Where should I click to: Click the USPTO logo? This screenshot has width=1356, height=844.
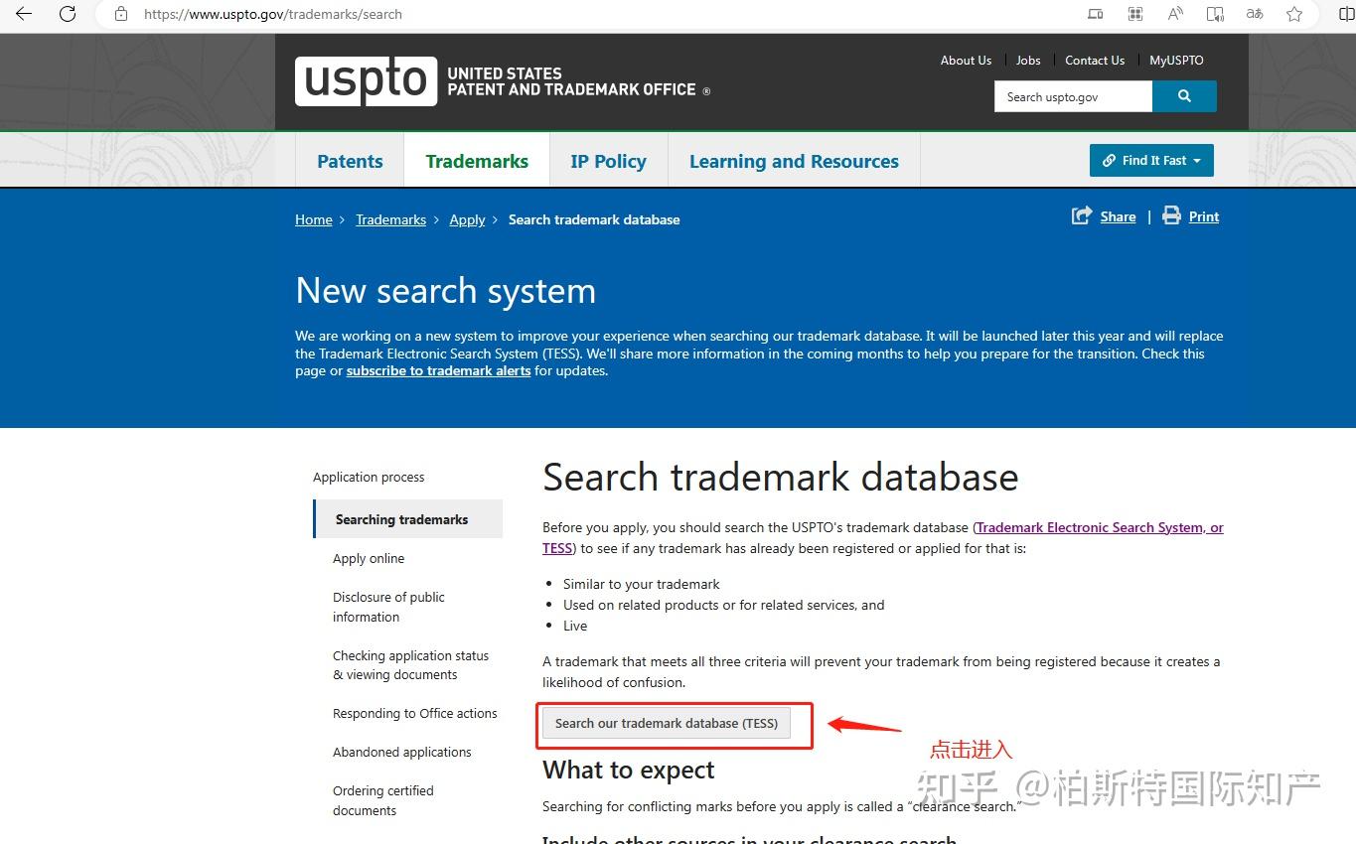[366, 81]
